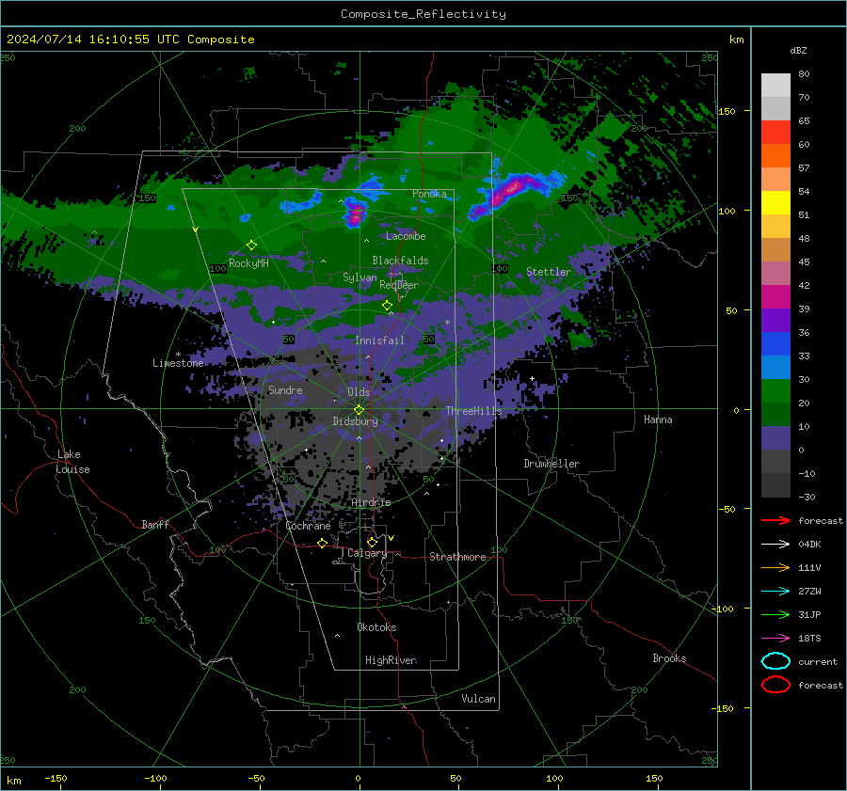
Task: Click the Ponoka city label
Action: click(x=429, y=194)
